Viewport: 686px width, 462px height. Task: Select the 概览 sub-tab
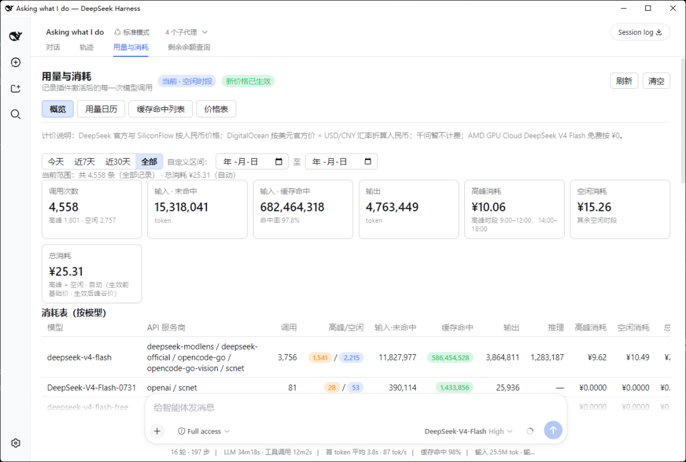58,109
